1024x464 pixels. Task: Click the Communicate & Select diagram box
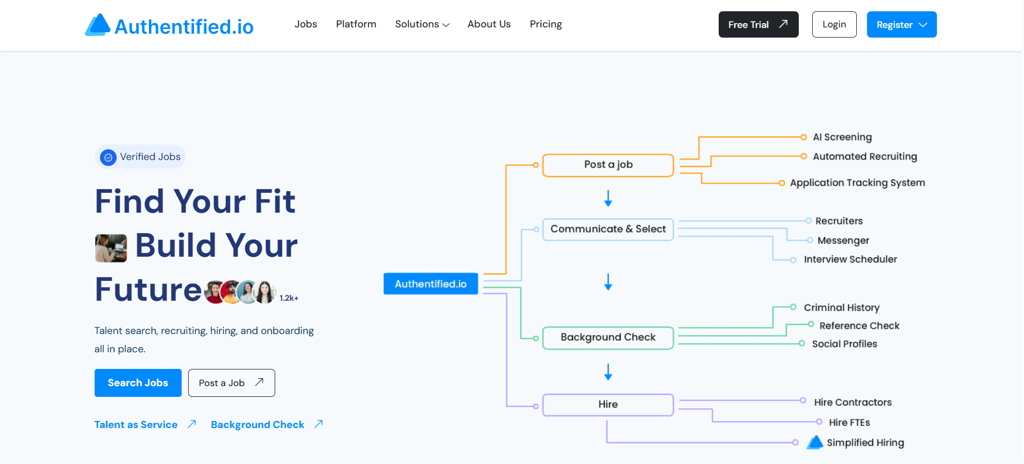(608, 229)
